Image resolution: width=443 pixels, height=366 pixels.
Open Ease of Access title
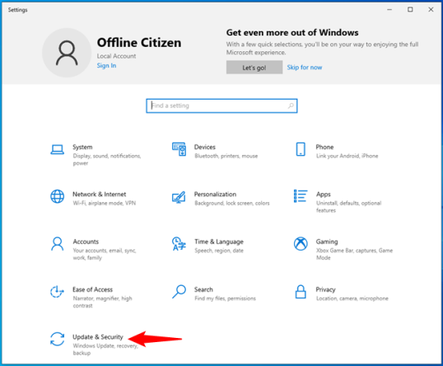point(93,289)
